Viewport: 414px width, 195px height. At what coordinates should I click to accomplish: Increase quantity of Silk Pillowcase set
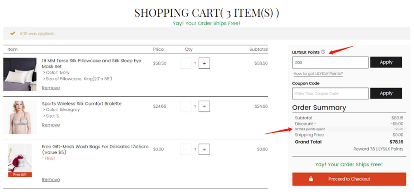pyautogui.click(x=204, y=63)
